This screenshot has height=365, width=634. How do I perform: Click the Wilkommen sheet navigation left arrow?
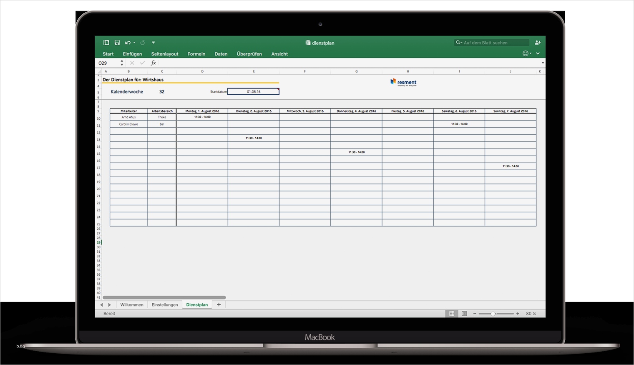[x=102, y=305]
